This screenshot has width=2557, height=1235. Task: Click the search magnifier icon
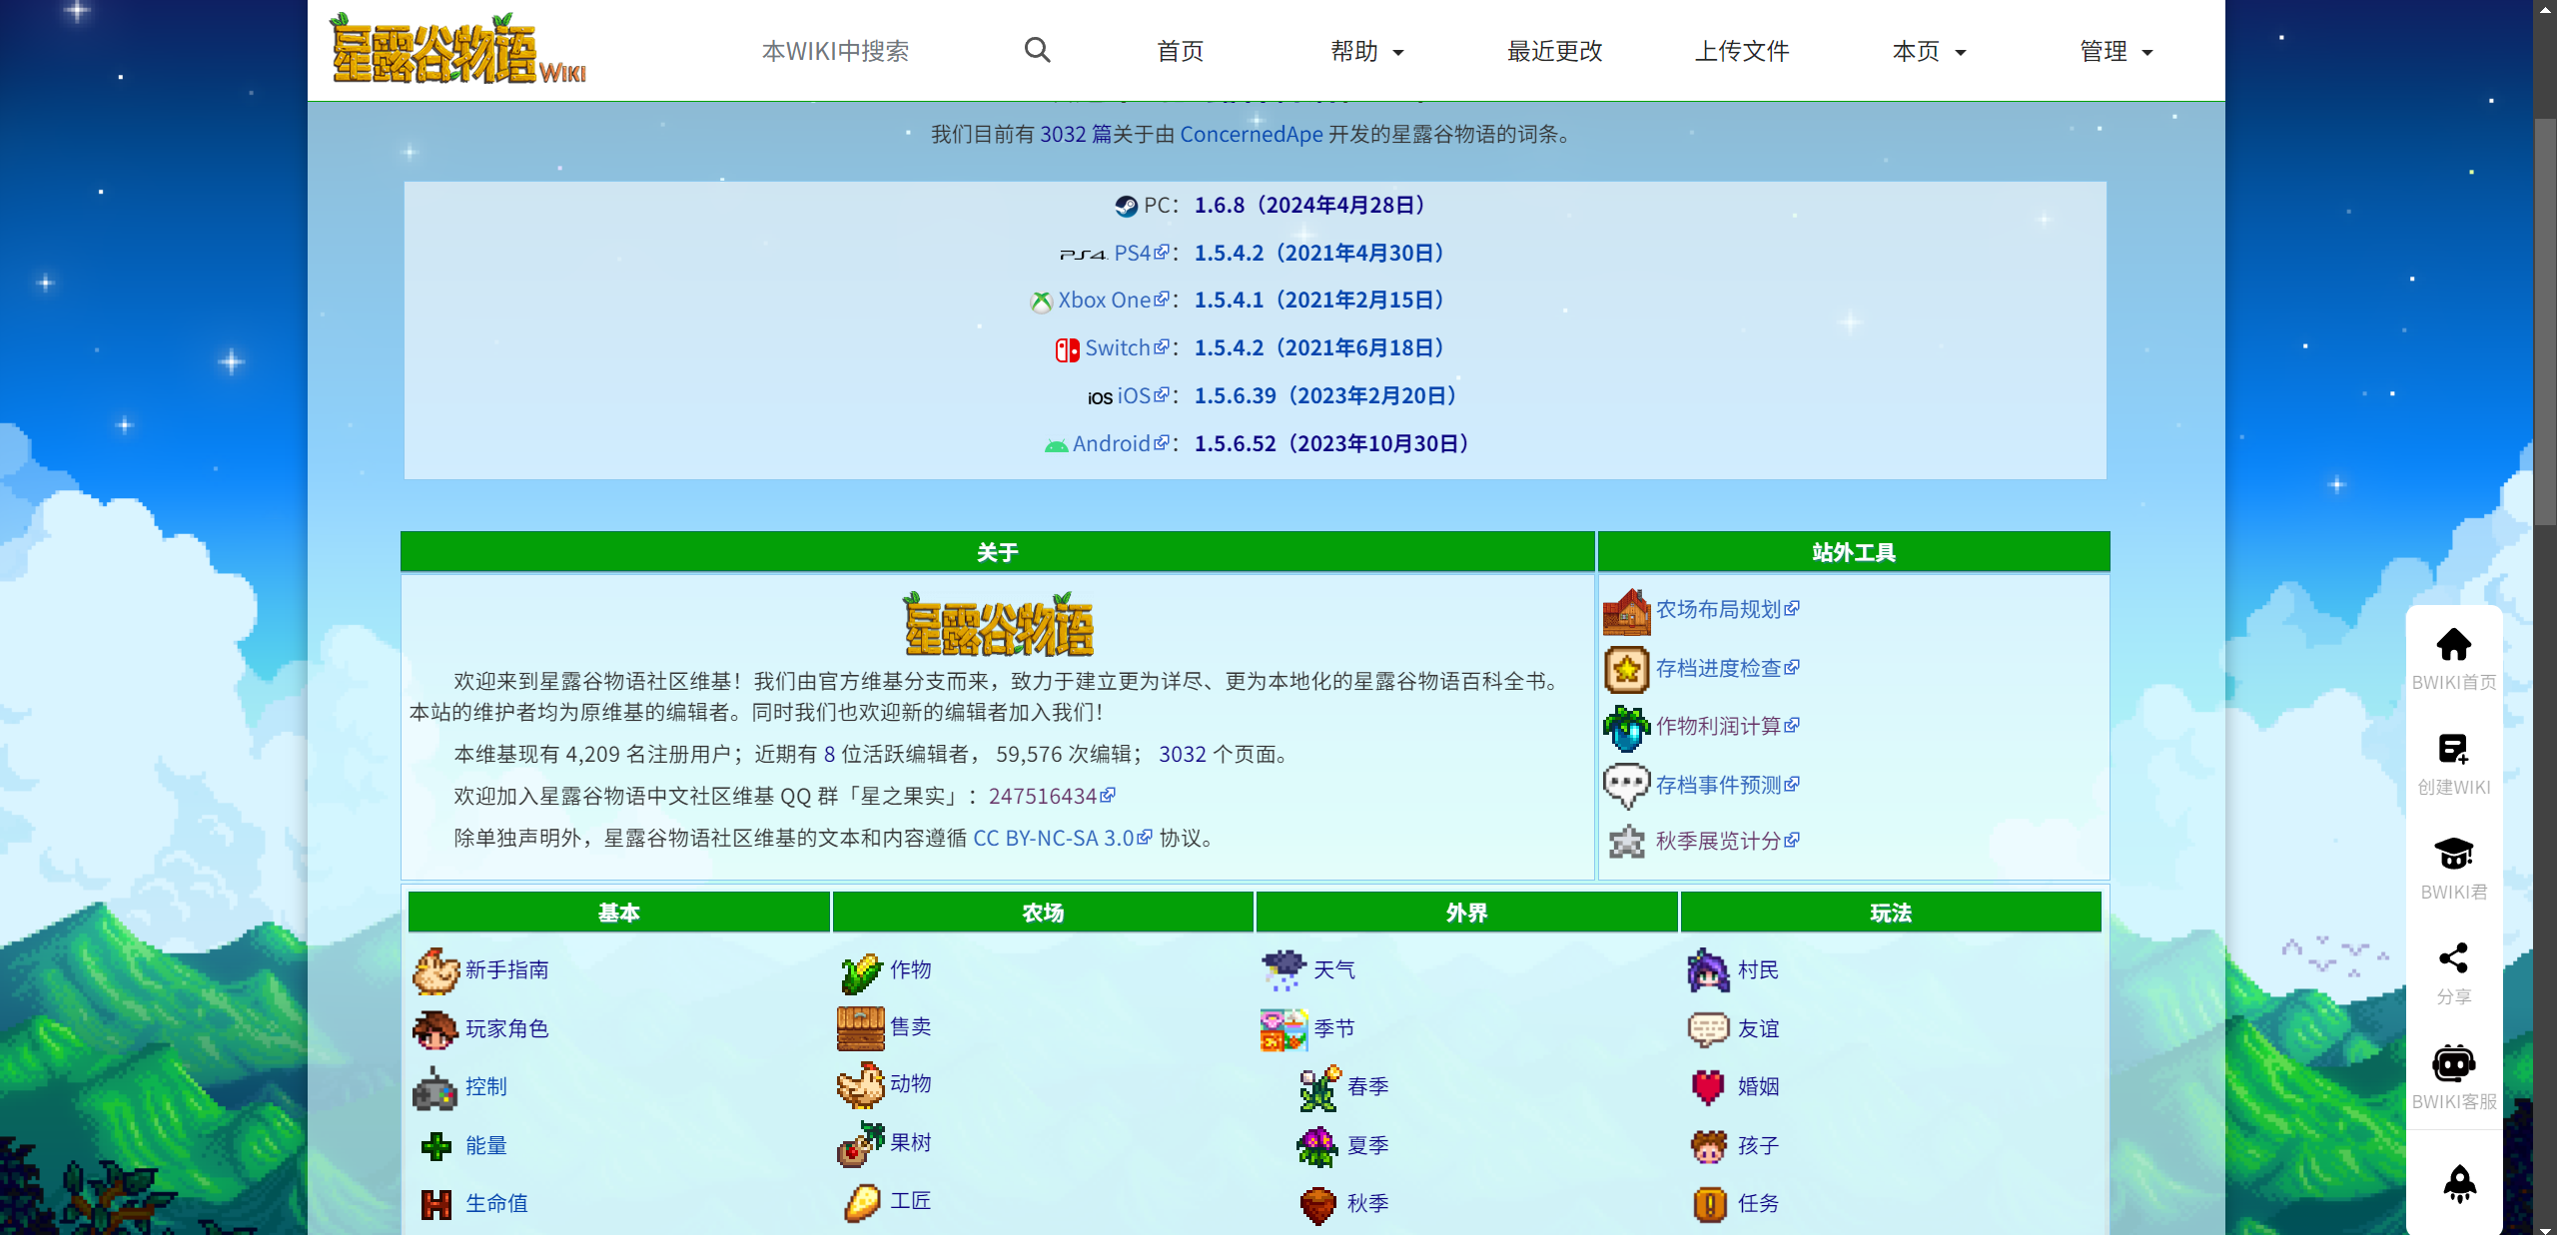(x=1037, y=50)
